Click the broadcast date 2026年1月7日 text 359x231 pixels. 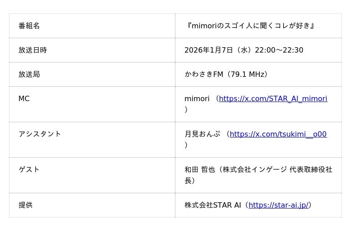(x=209, y=50)
